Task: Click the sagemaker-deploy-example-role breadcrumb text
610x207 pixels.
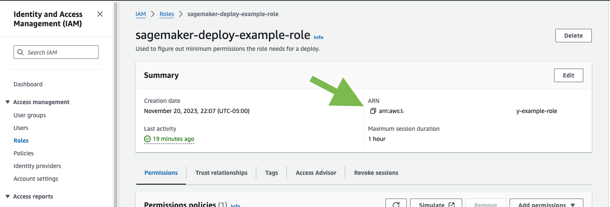Action: 233,14
